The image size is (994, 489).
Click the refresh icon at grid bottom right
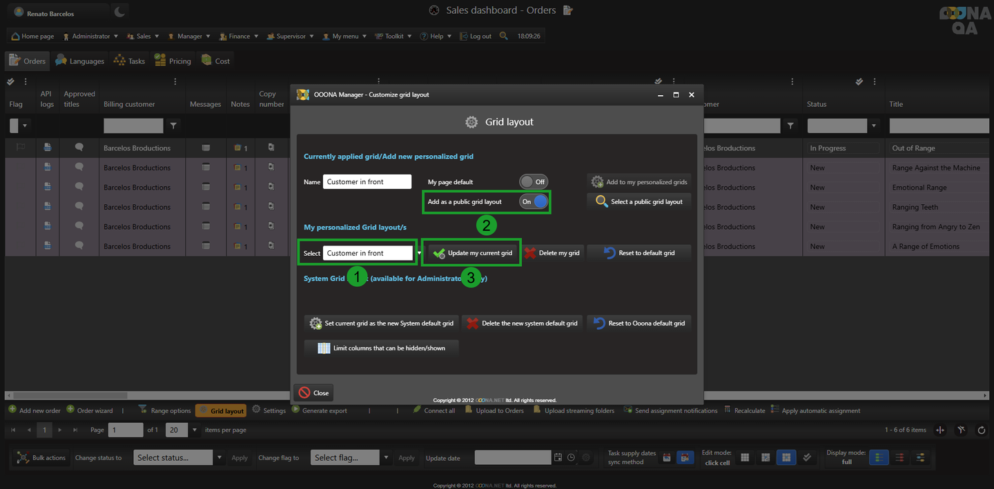[982, 430]
